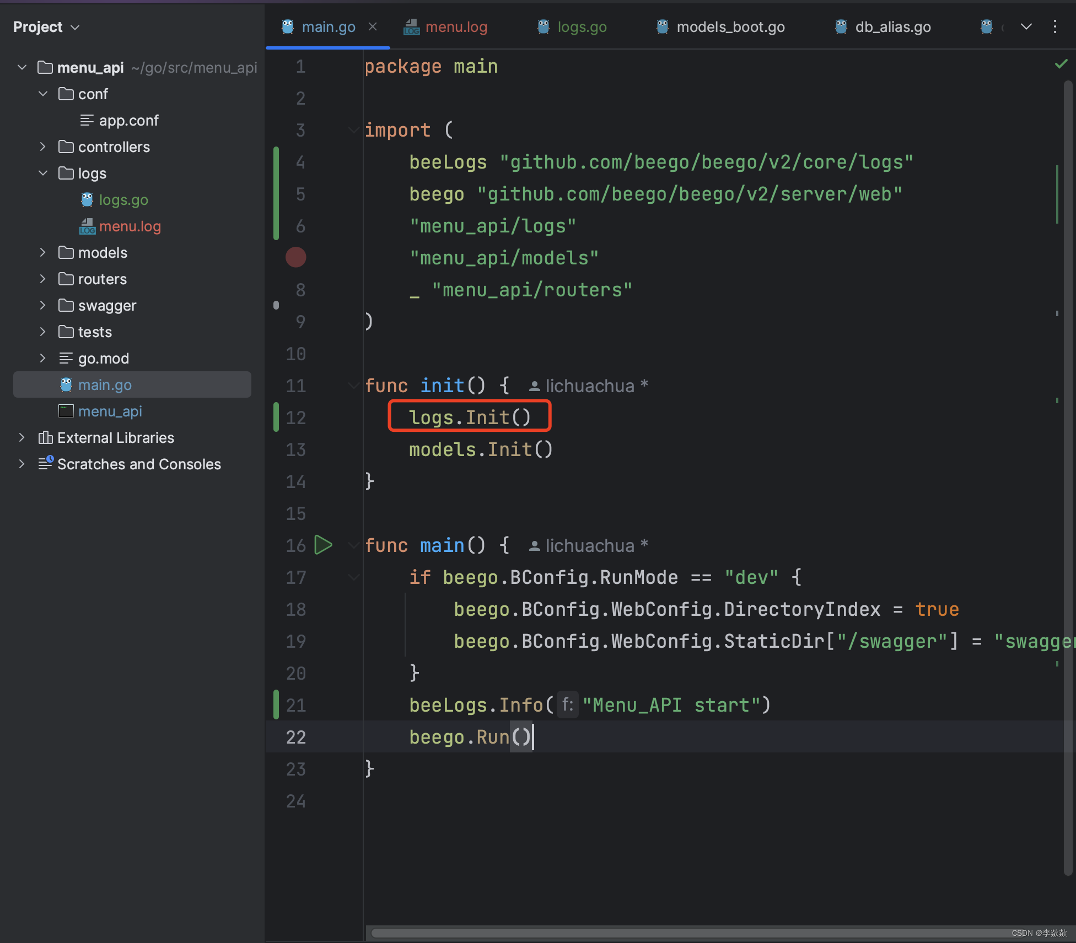Select app.conf in the project tree
This screenshot has height=943, width=1076.
coord(129,120)
